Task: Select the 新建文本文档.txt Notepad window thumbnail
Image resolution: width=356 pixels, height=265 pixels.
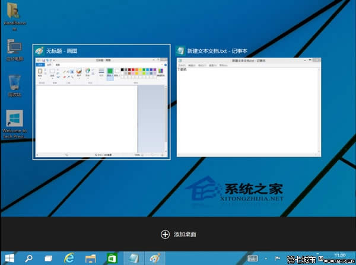Action: 249,108
